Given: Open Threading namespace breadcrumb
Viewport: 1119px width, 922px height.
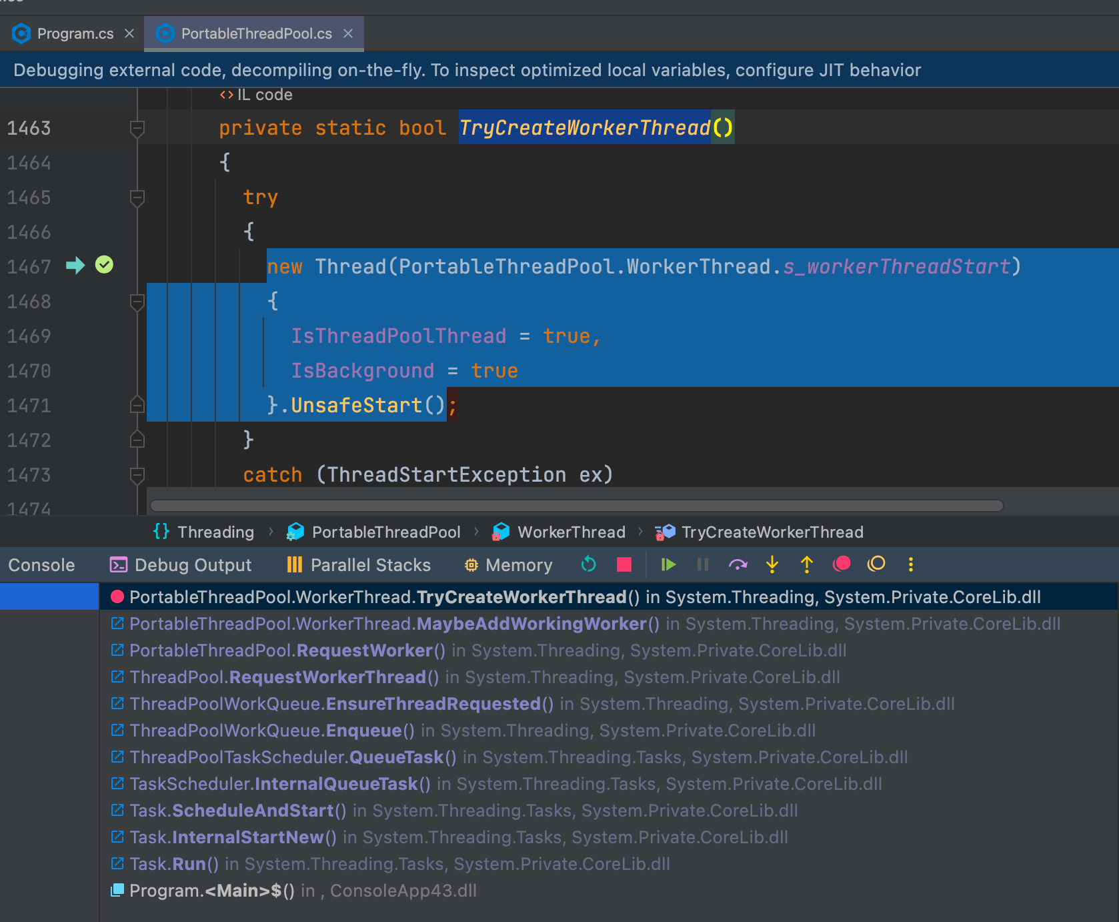Looking at the screenshot, I should pos(204,532).
